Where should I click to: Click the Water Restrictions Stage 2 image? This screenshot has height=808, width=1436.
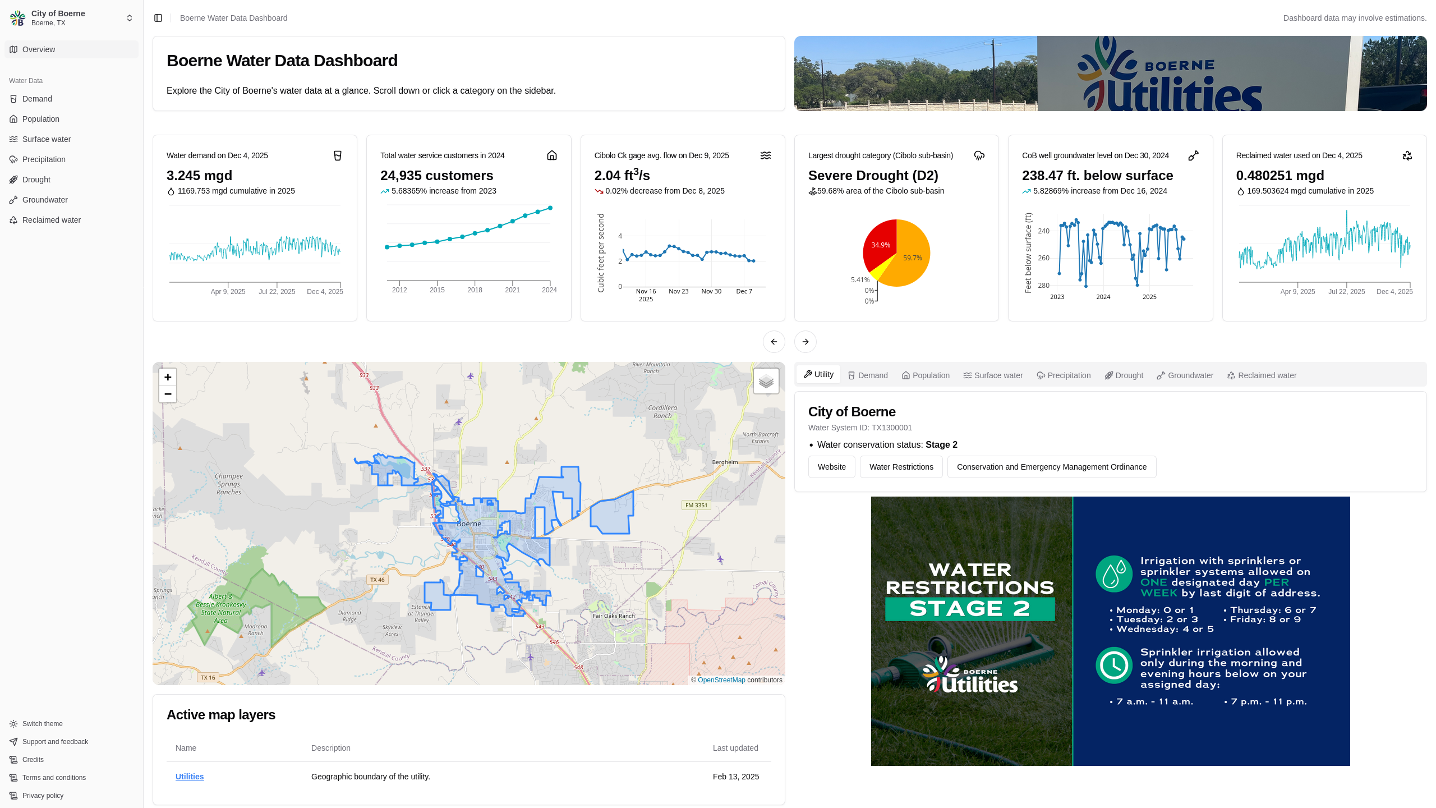[x=1111, y=631]
